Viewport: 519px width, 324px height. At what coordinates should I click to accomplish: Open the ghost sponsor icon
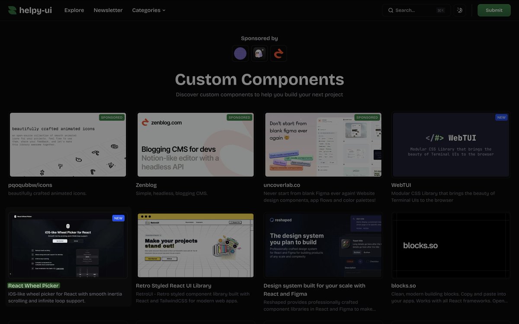(259, 54)
